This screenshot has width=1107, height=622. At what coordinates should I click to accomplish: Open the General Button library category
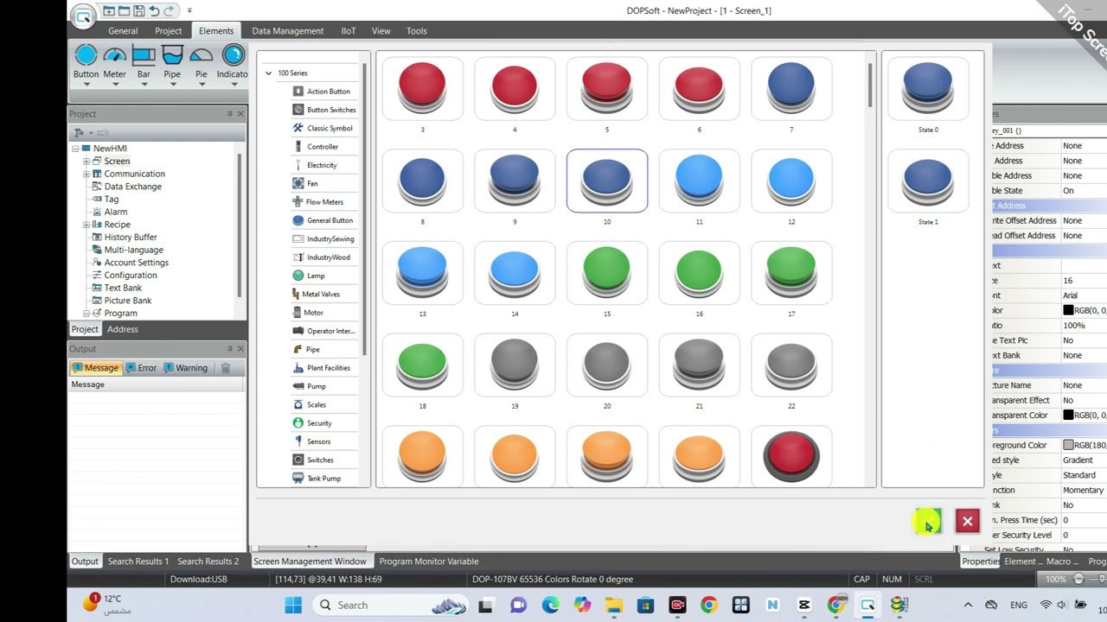coord(323,220)
